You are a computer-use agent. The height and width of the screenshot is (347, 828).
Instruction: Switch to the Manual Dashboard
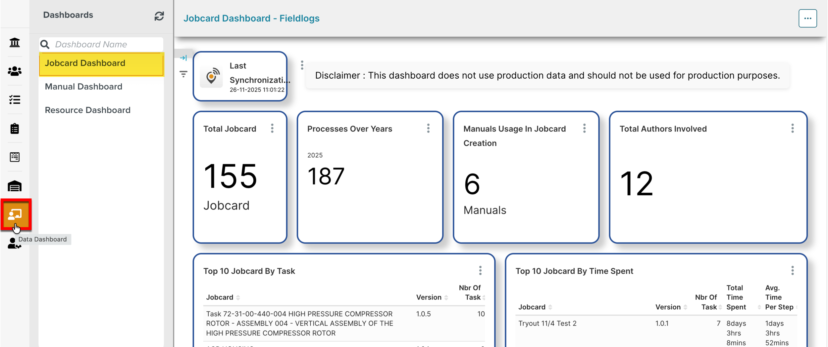point(83,86)
